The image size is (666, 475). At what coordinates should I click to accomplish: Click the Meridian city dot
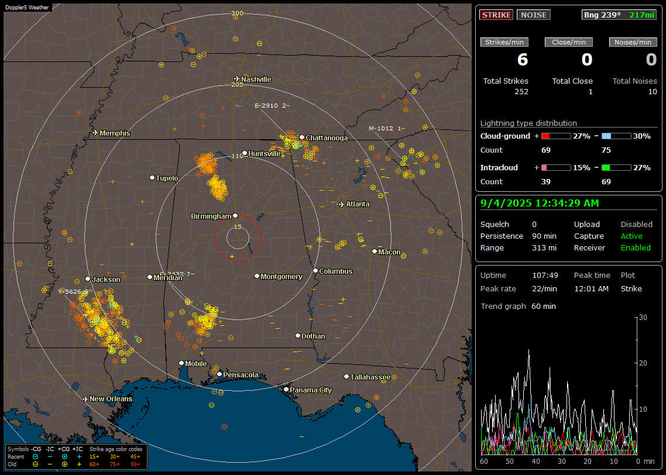pos(149,277)
